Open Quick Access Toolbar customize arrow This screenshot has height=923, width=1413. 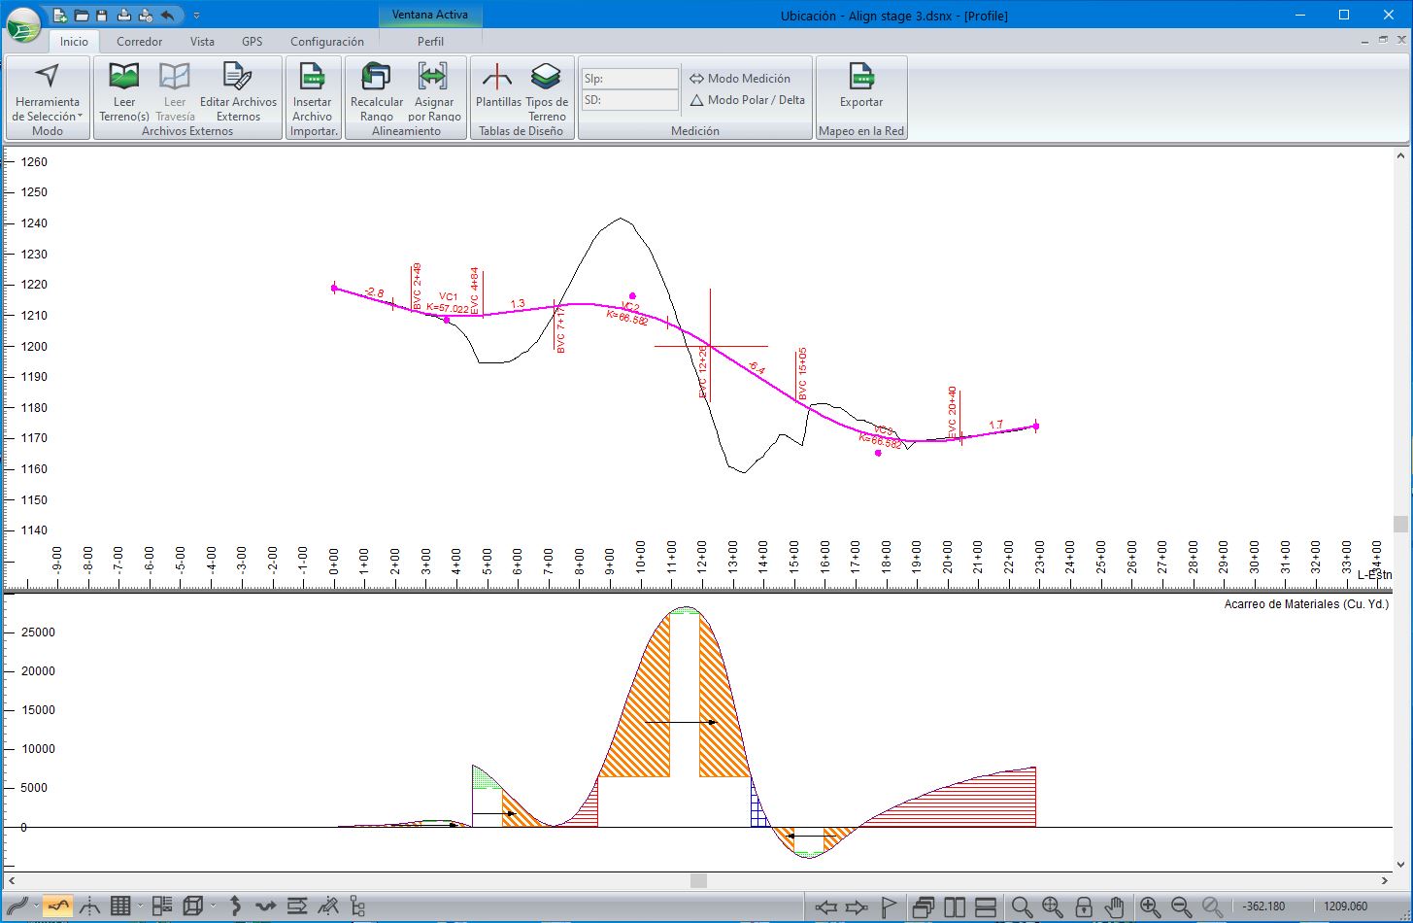coord(196,16)
